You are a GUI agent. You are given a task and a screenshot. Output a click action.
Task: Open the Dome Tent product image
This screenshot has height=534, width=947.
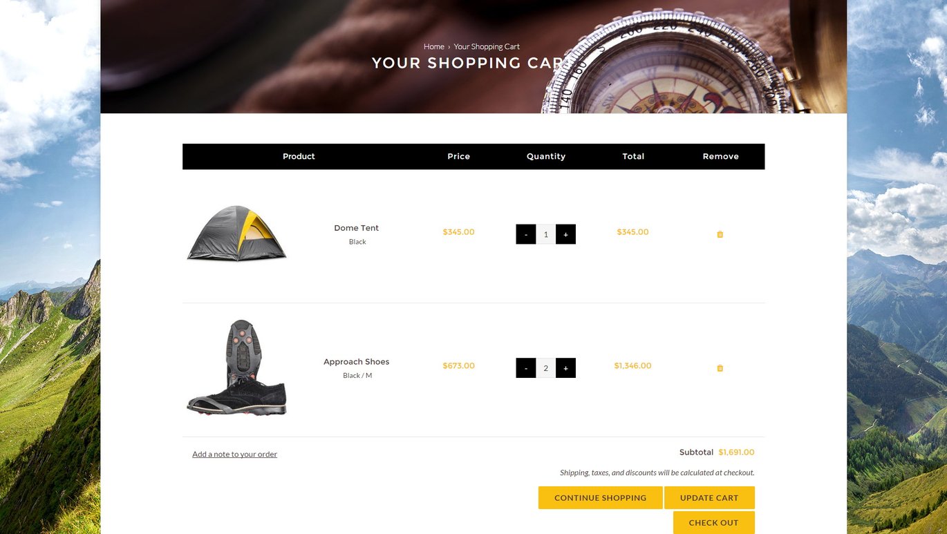pos(236,233)
